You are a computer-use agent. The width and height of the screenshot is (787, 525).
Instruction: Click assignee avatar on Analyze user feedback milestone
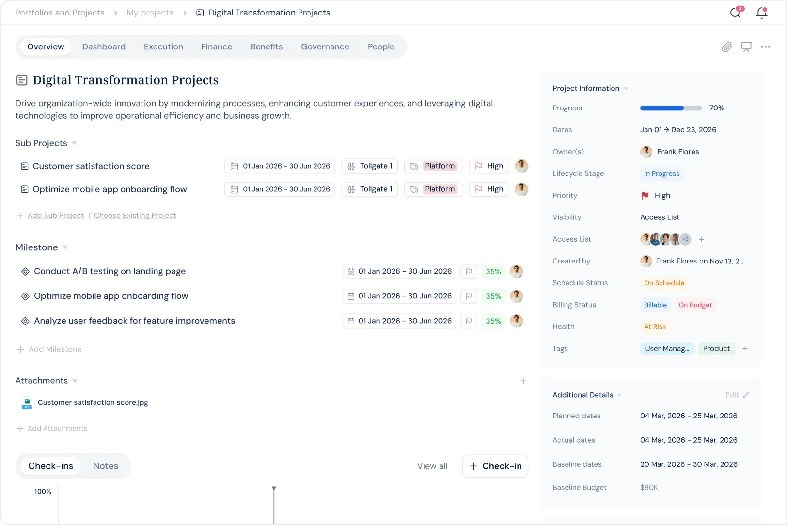pyautogui.click(x=517, y=321)
